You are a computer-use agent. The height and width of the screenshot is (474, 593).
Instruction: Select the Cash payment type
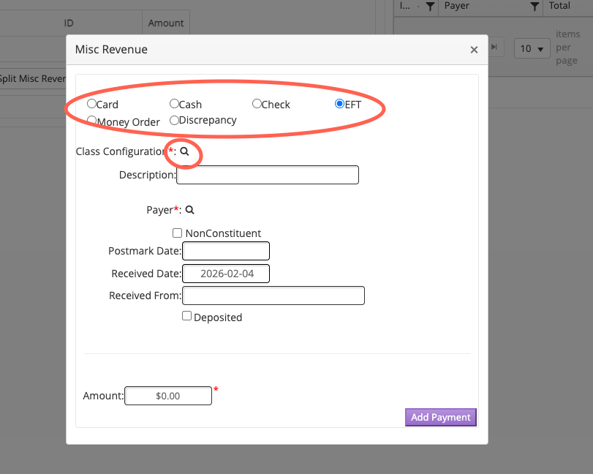pos(174,103)
